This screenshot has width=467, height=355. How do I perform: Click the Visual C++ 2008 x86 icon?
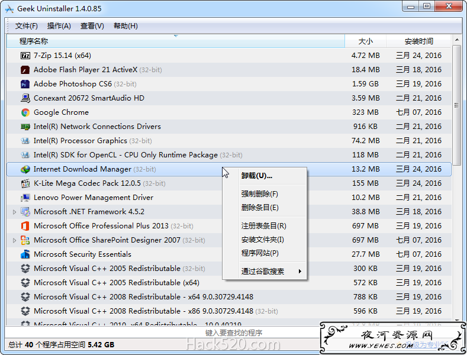pyautogui.click(x=25, y=311)
